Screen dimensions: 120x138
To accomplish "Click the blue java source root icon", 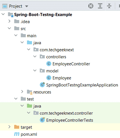I will (30, 42).
